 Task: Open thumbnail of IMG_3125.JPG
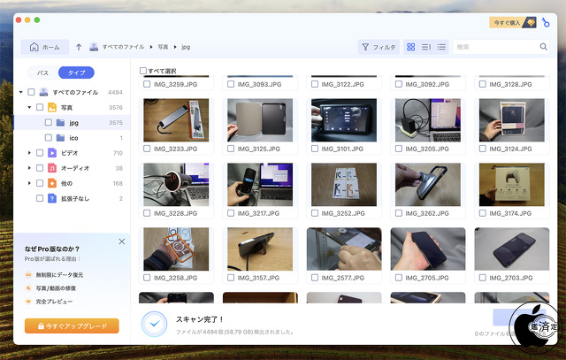pyautogui.click(x=260, y=120)
